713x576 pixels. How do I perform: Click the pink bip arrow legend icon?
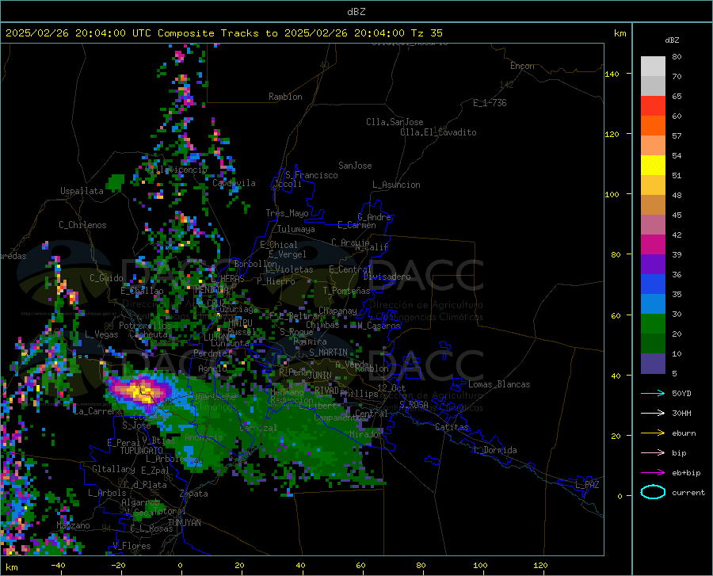tap(653, 453)
